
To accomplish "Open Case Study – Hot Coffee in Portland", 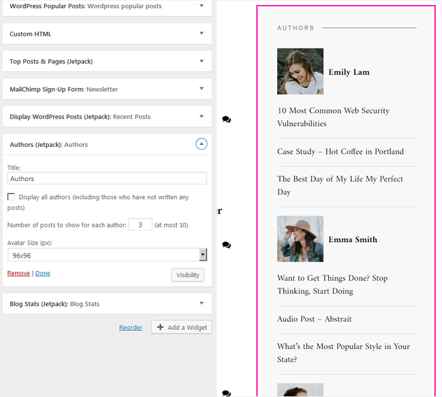I will pyautogui.click(x=340, y=152).
